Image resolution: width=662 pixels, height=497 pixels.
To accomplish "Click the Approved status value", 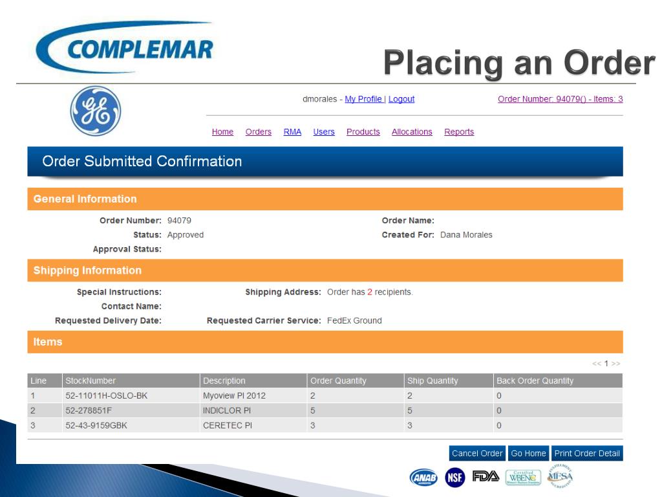I will (186, 235).
